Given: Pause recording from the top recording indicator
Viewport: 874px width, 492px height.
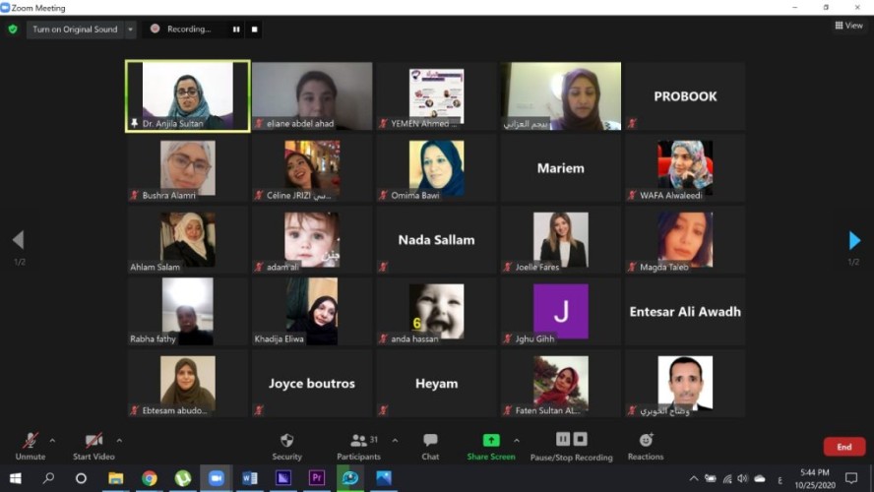Looking at the screenshot, I should coord(235,30).
